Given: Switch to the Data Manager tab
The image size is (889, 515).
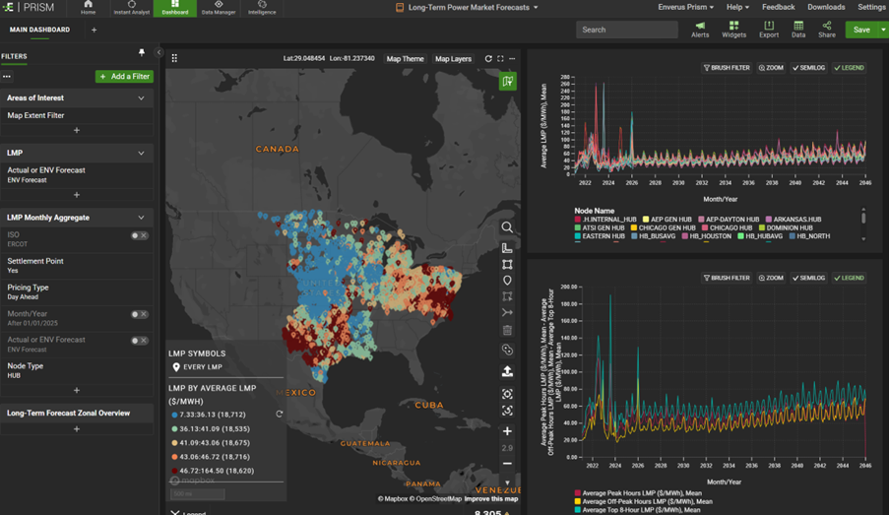Looking at the screenshot, I should click(219, 8).
